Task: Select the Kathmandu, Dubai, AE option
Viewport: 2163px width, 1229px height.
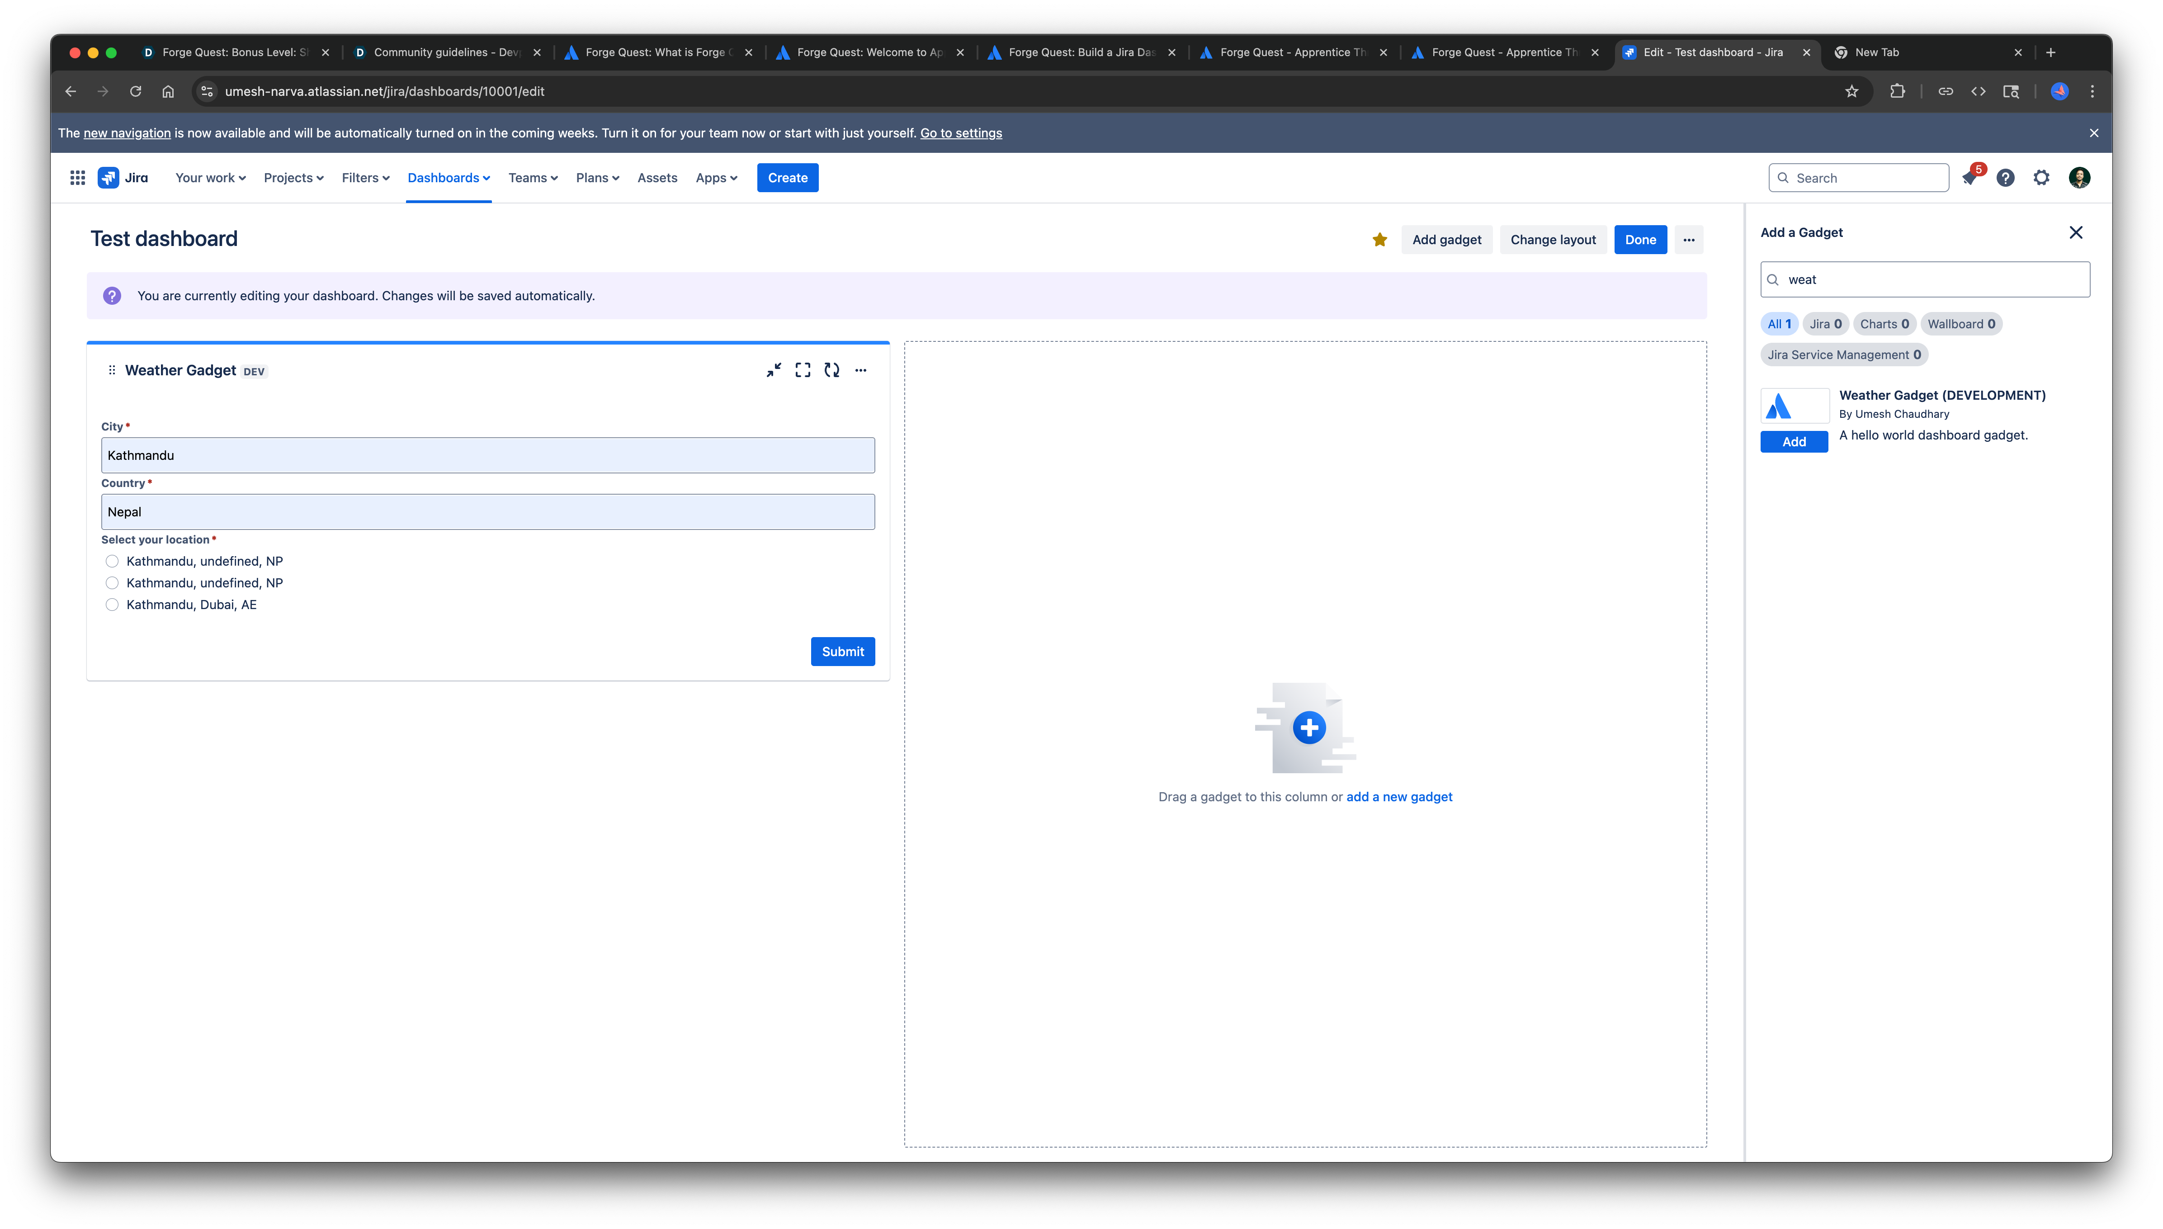Action: point(112,605)
